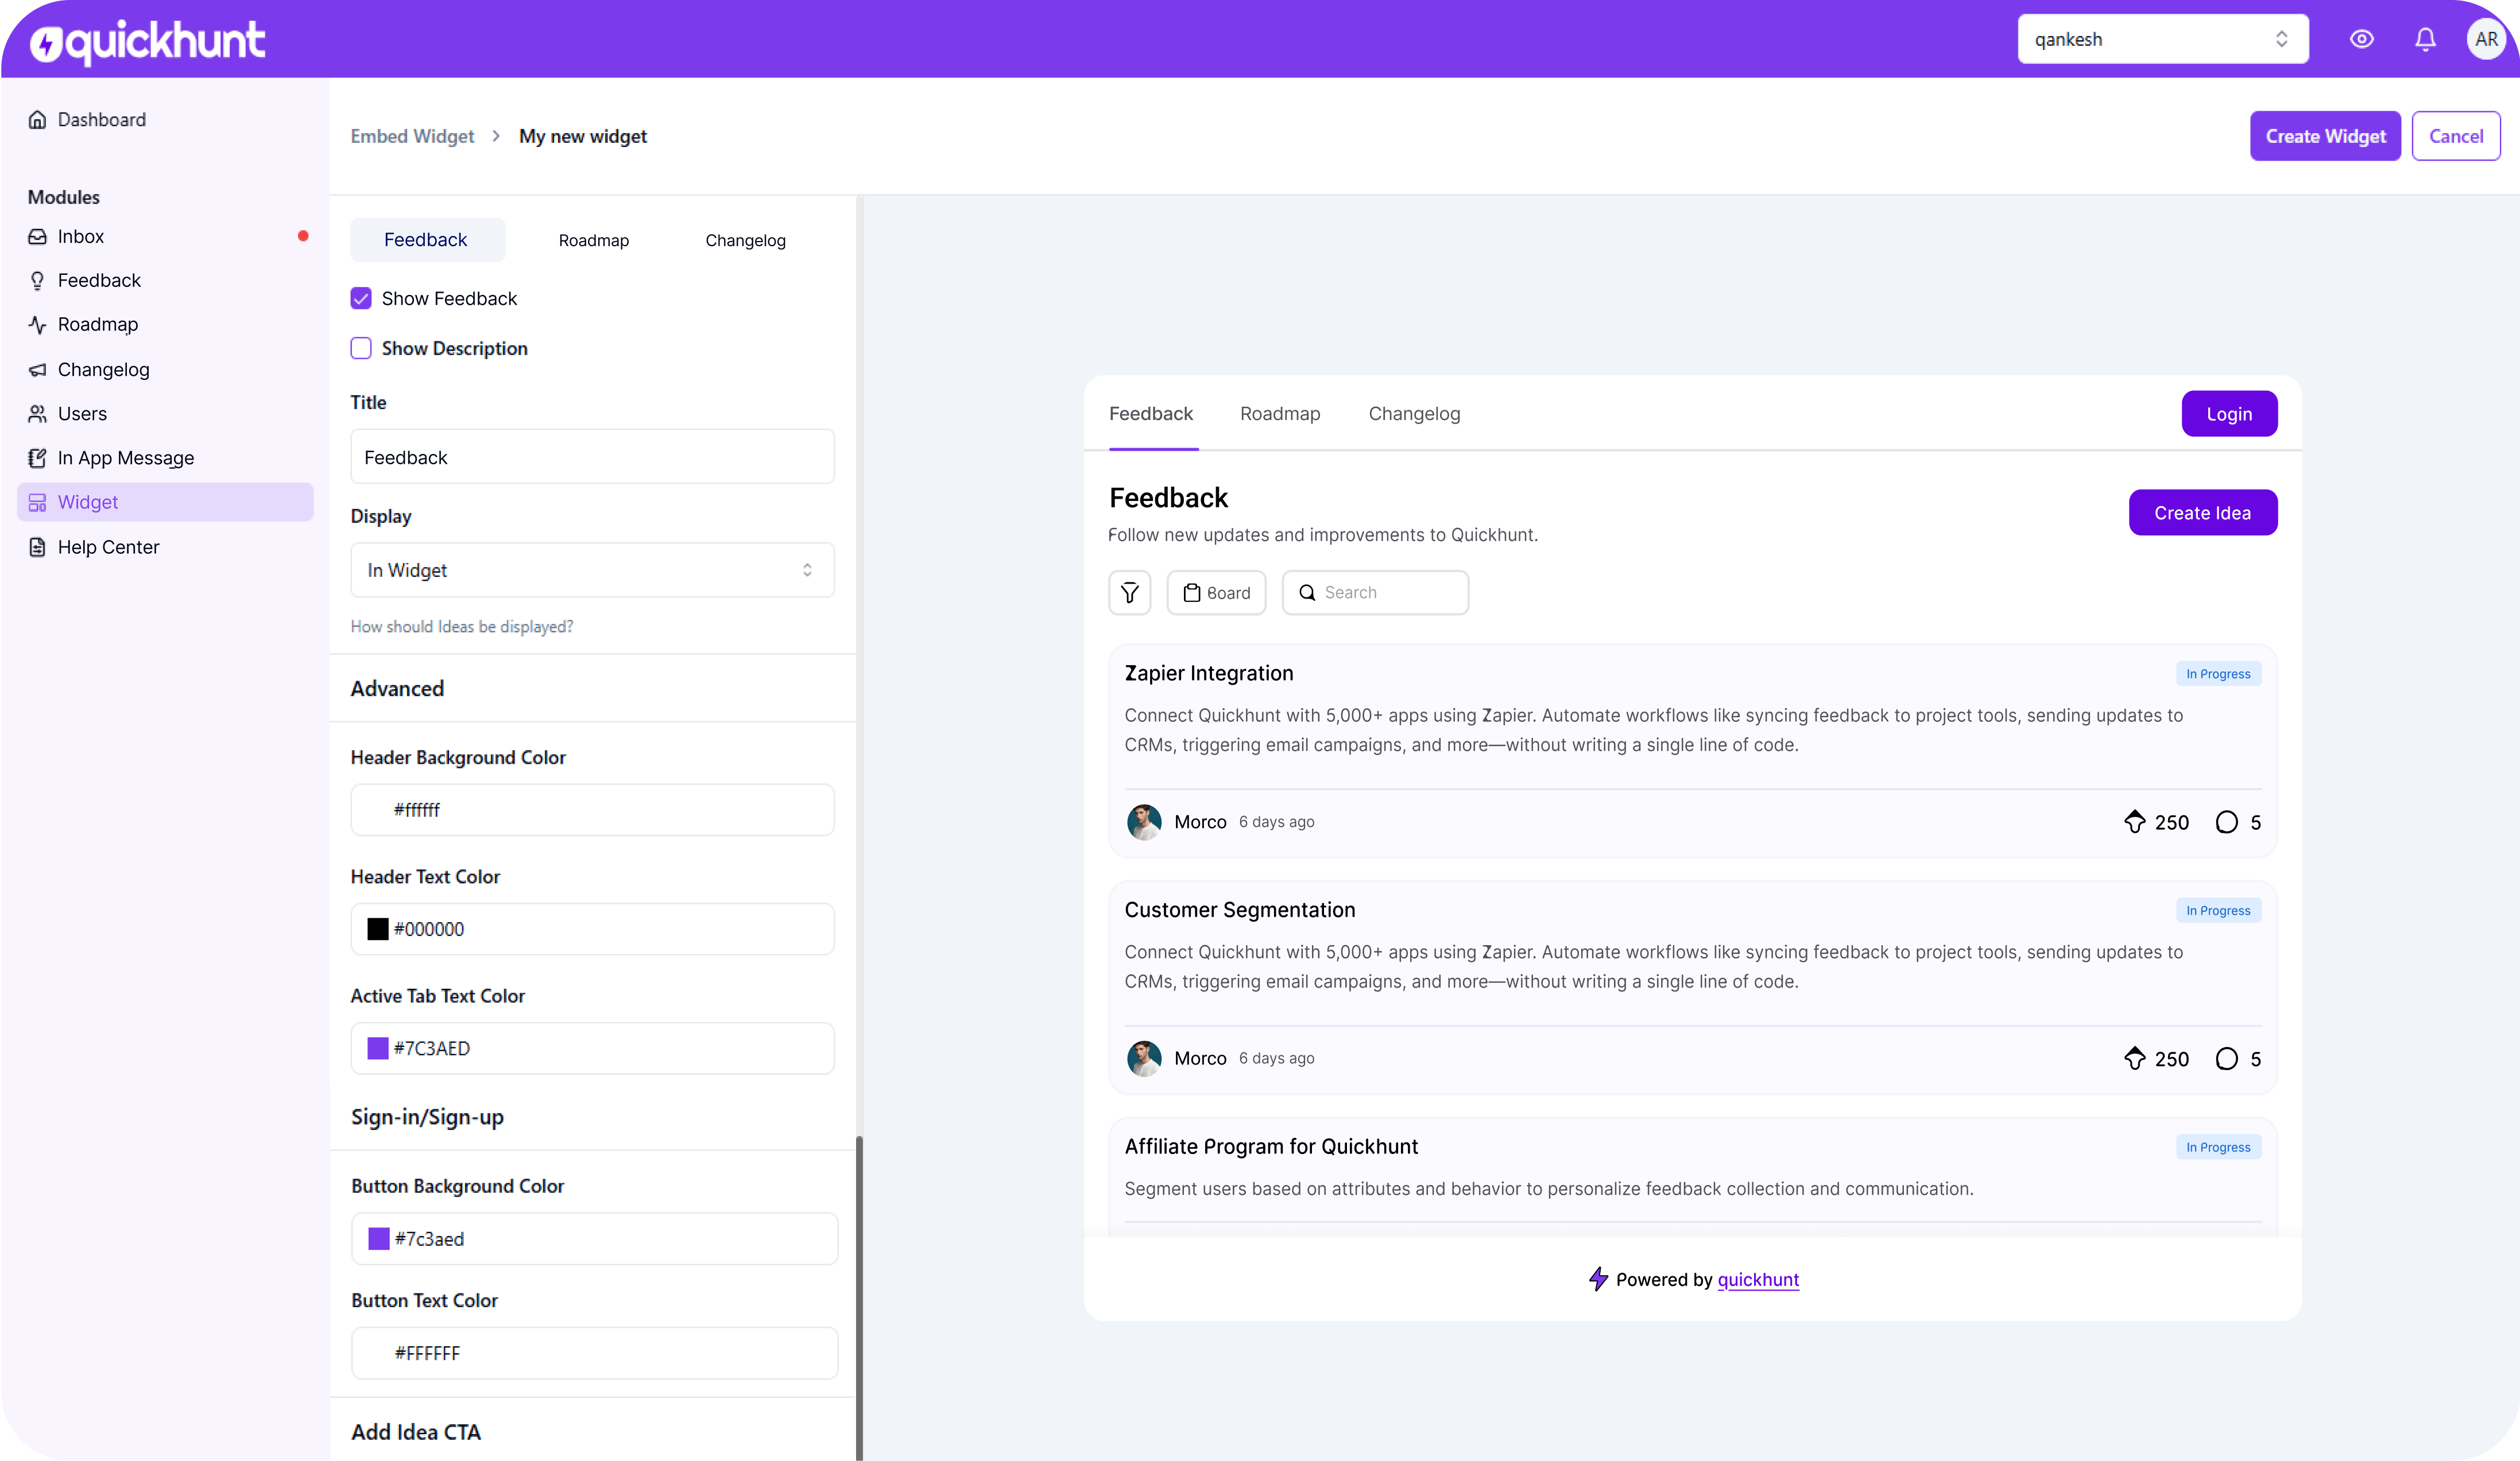Click the Feedback lightbulb icon in sidebar
This screenshot has height=1461, width=2520.
(37, 281)
